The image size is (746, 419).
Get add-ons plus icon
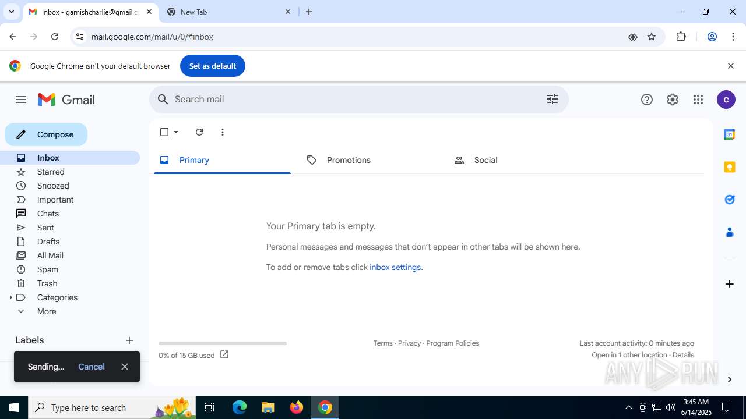point(729,284)
